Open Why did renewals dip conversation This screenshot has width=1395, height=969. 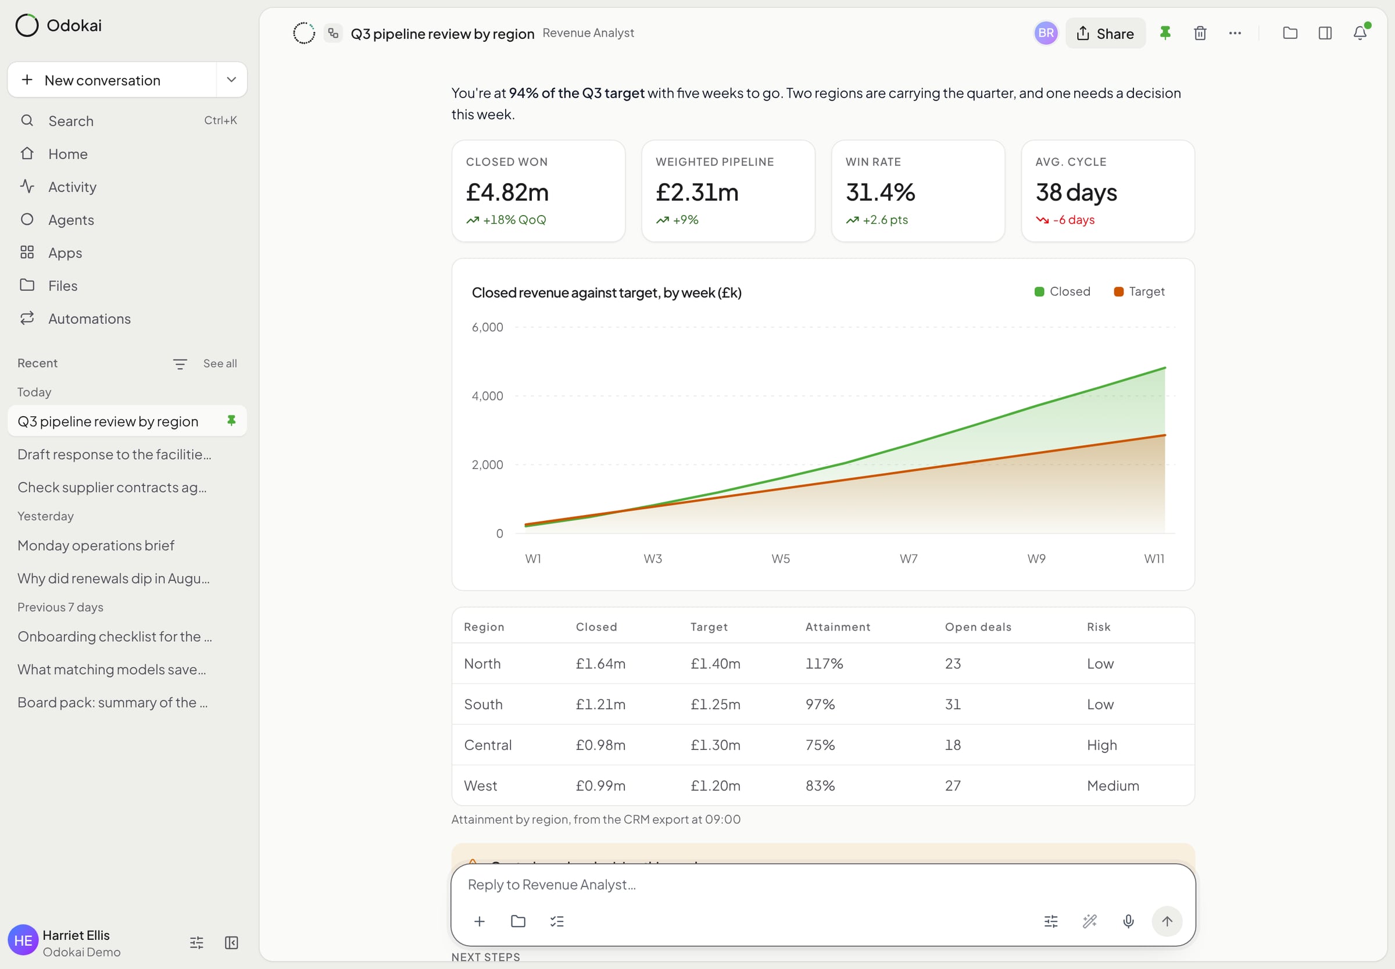pyautogui.click(x=127, y=578)
